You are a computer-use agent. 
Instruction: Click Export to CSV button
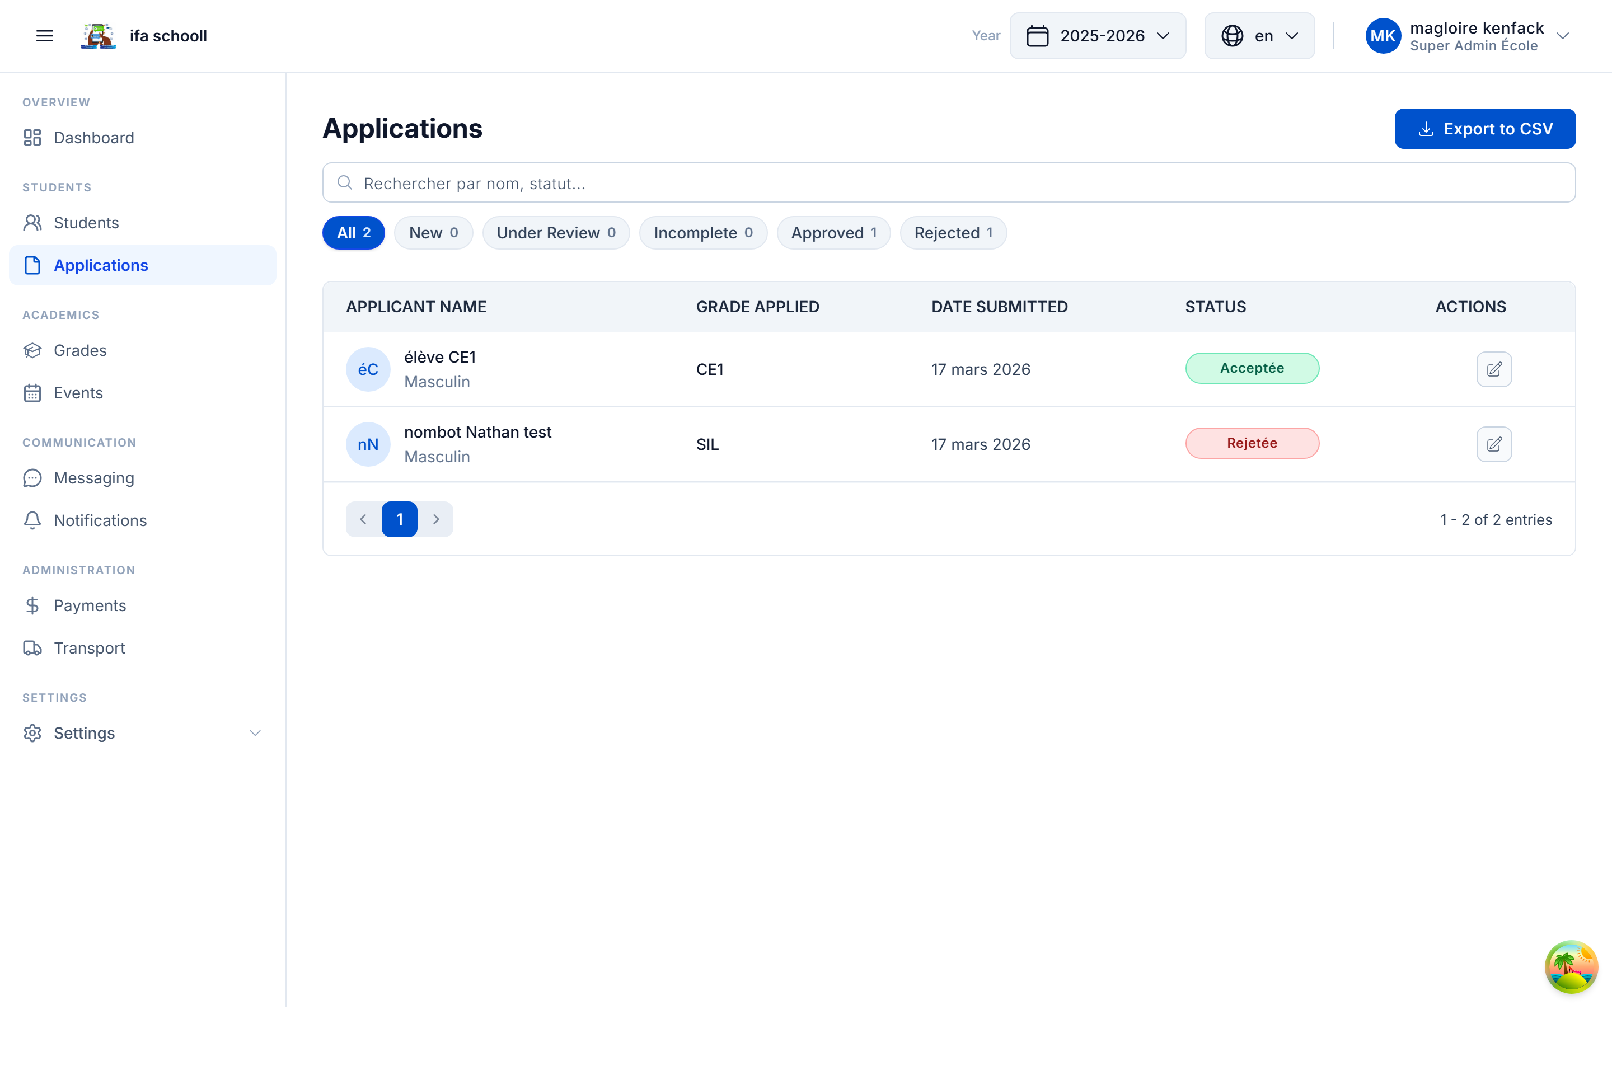click(1484, 129)
